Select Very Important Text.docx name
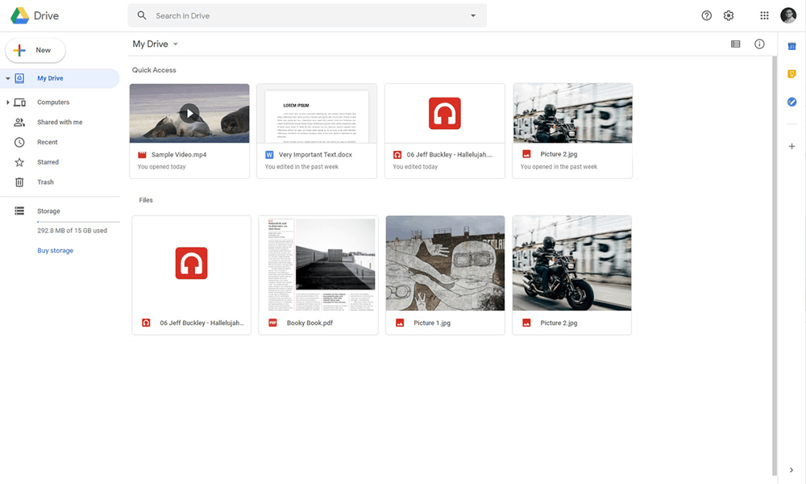Viewport: 806px width, 484px height. tap(315, 154)
